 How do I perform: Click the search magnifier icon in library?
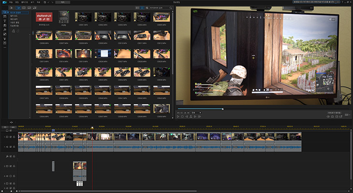coord(171,8)
